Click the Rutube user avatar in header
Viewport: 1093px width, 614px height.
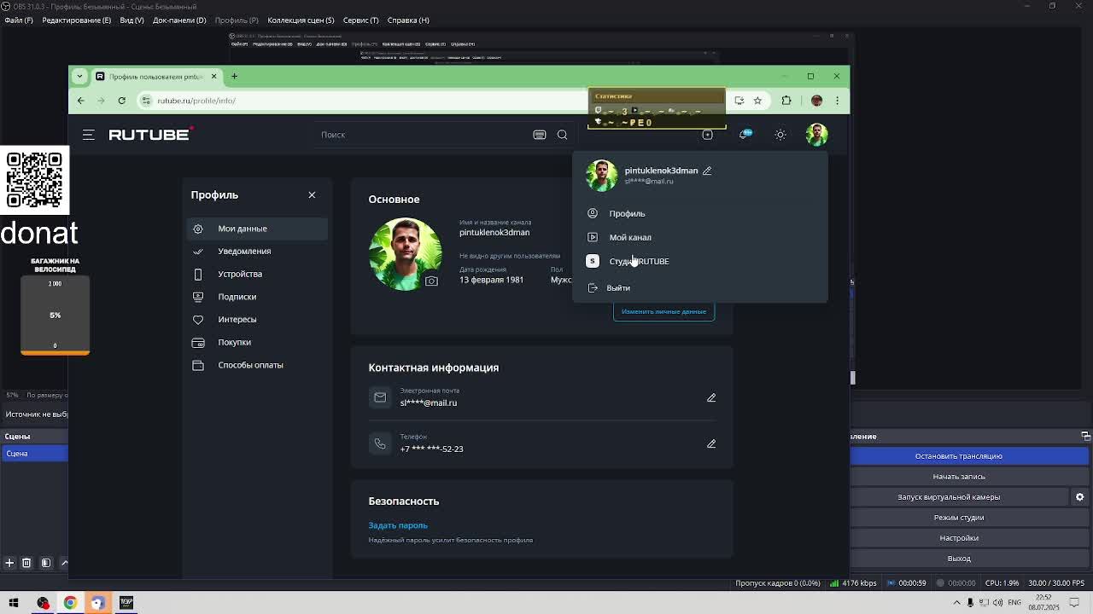[816, 135]
